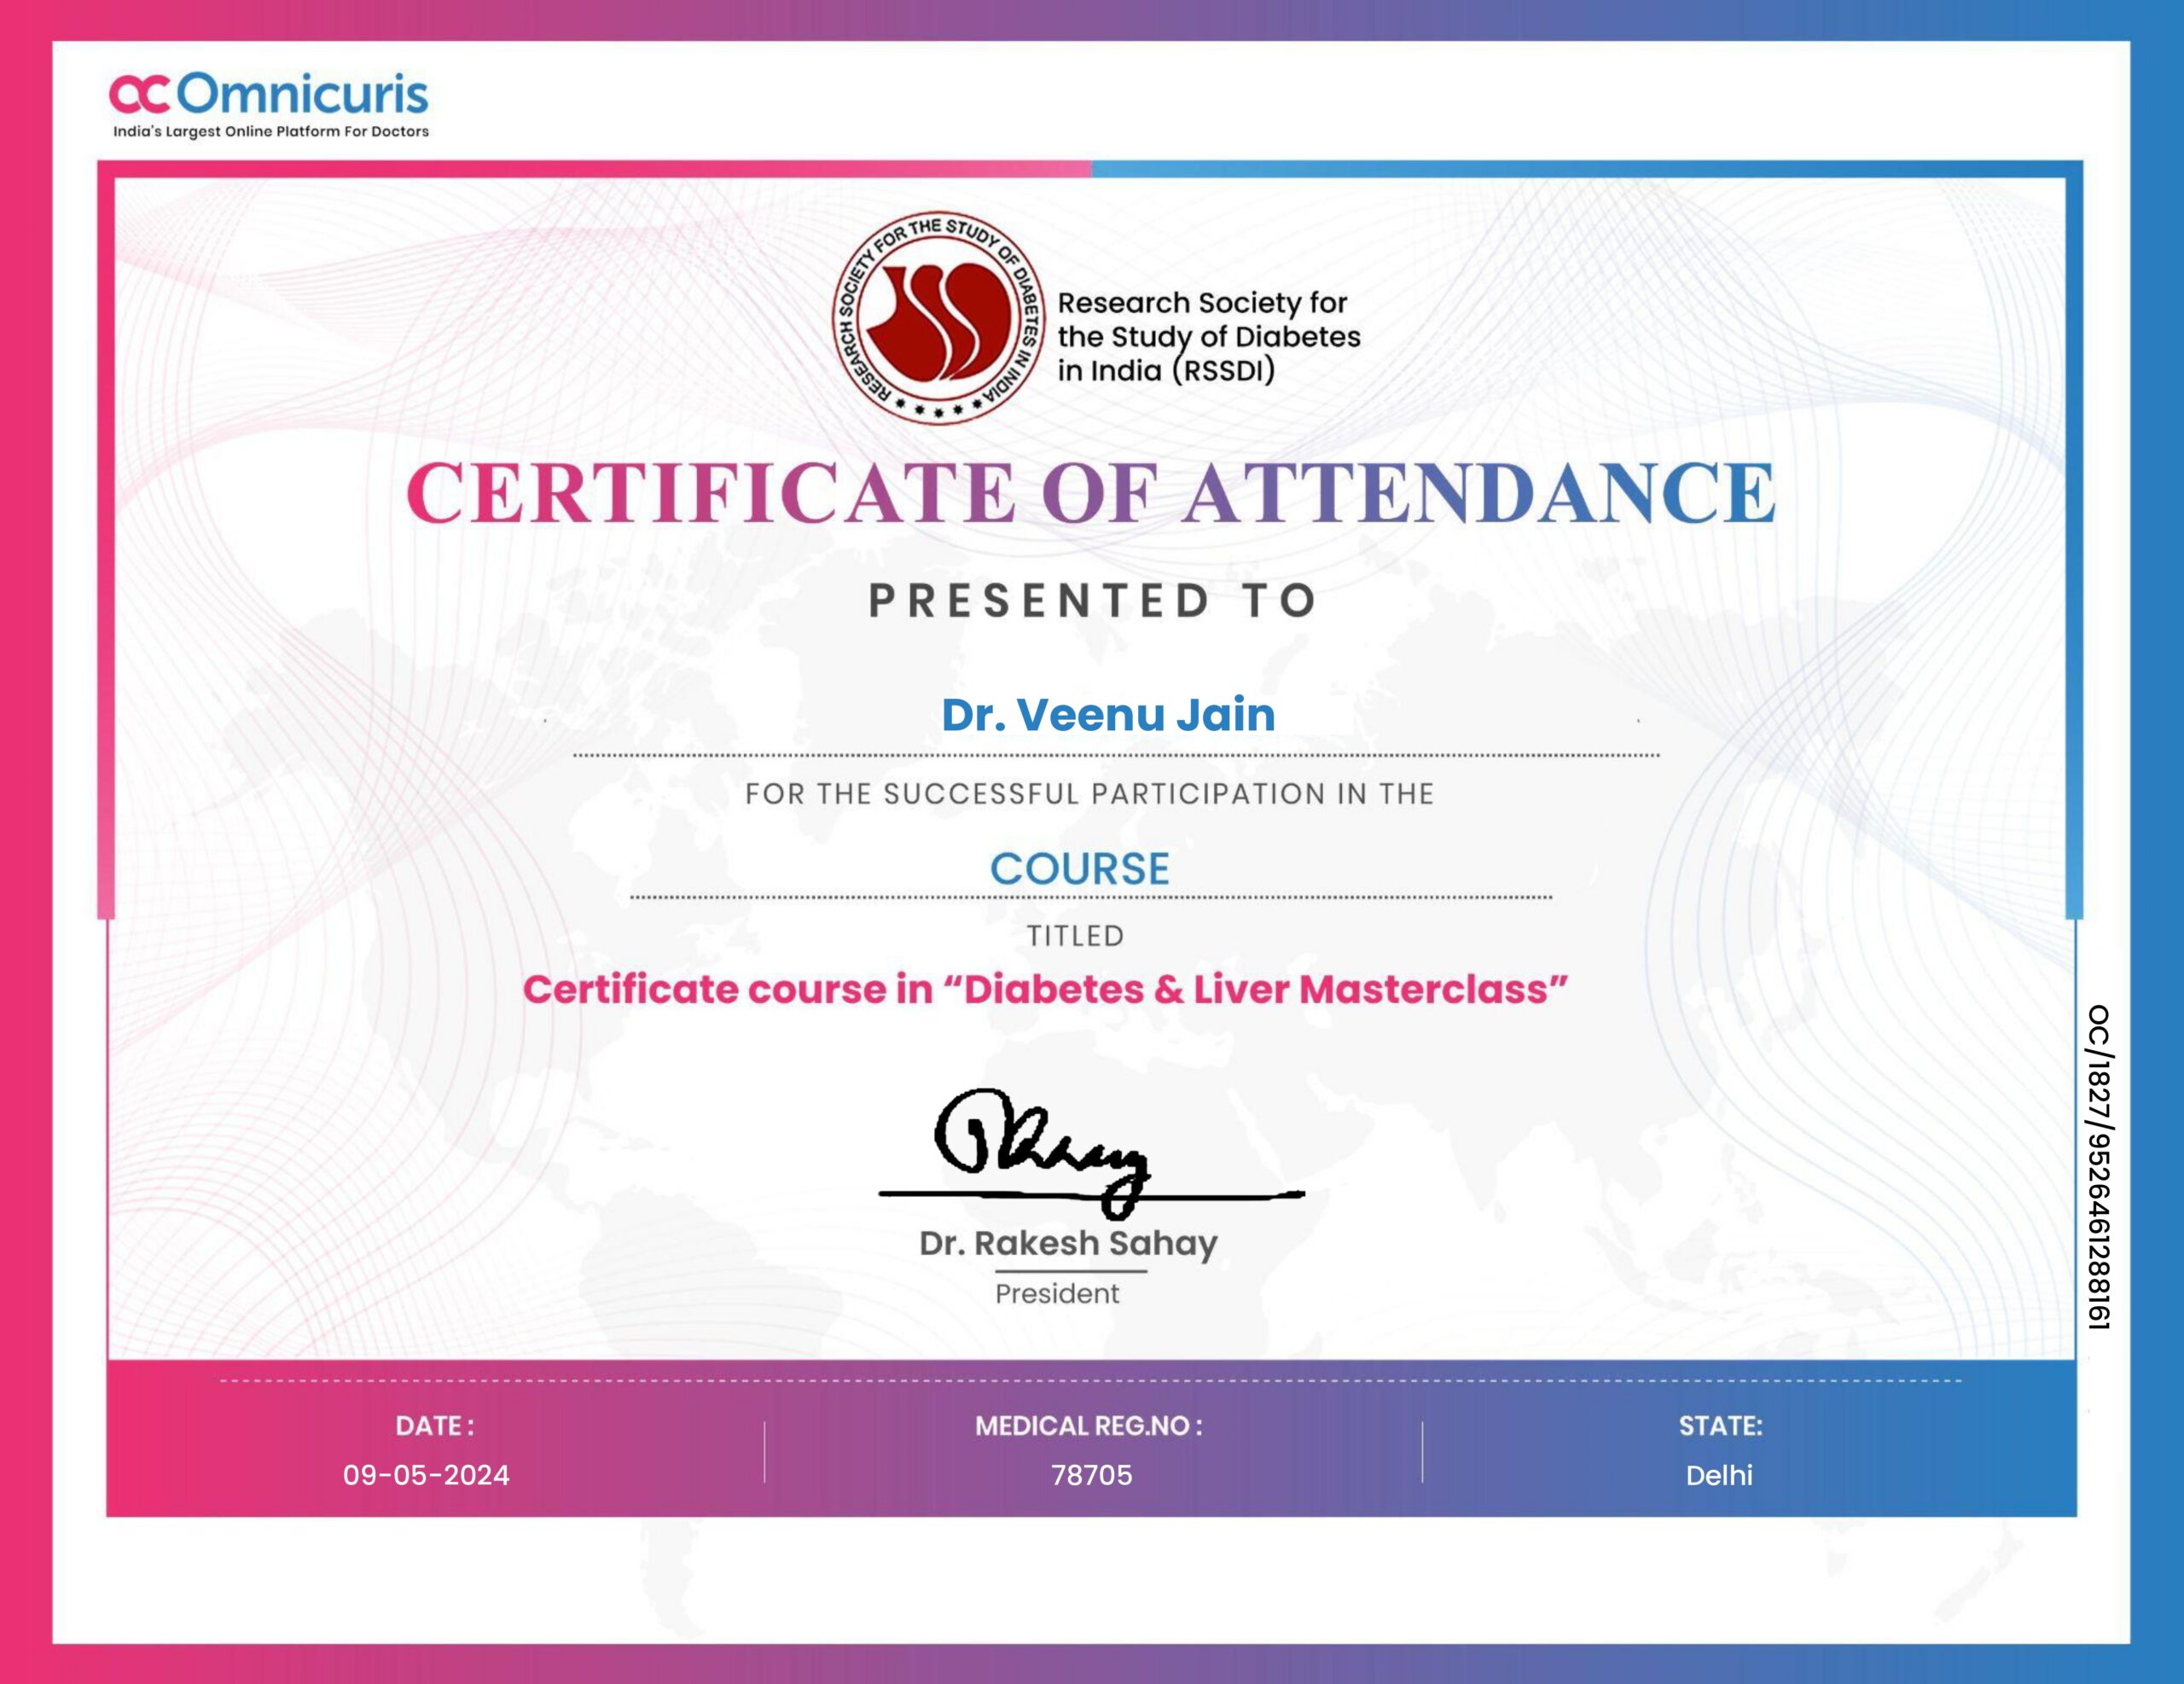Click the 'PRESENTED TO' text
Image resolution: width=2184 pixels, height=1684 pixels.
pyautogui.click(x=1092, y=600)
